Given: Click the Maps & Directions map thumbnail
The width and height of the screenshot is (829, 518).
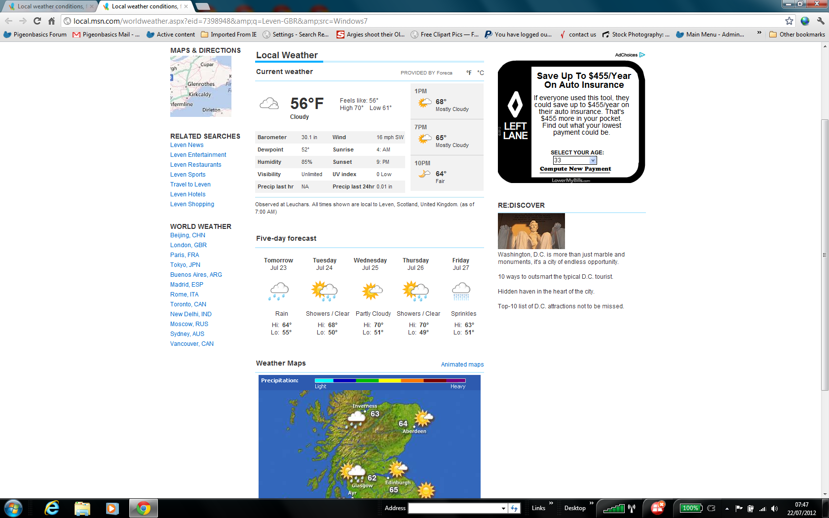Looking at the screenshot, I should 201,86.
